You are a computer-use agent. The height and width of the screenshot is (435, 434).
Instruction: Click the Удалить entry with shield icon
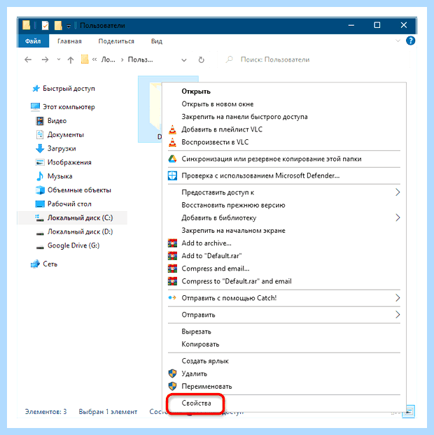coord(284,373)
